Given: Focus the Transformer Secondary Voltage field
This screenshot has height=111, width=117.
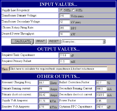Looking at the screenshot, I should [65, 22].
